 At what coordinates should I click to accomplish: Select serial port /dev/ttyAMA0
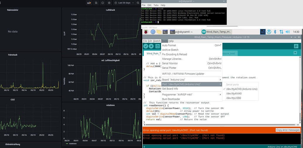pos(240,94)
